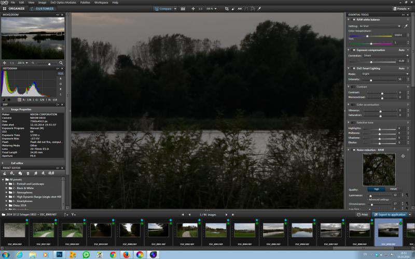
Task: Expand the '2 - Black & White' preset folder
Action: 7,188
